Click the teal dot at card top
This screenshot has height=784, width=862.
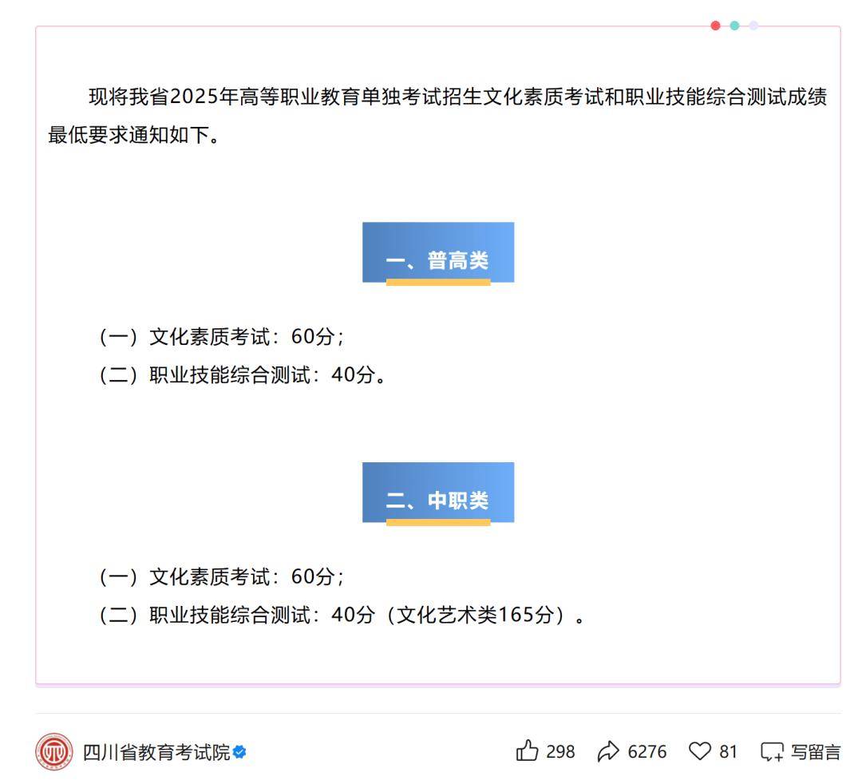(x=734, y=26)
